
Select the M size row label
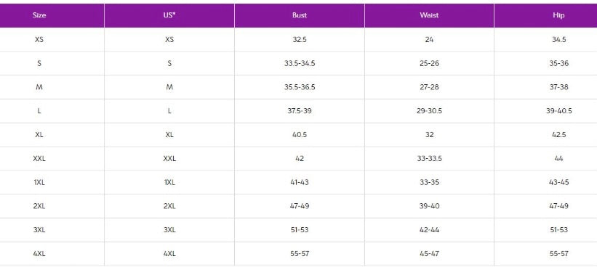39,87
